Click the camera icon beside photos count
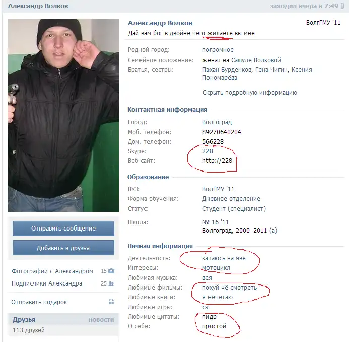Screen dimensions: 349x342 coord(111,271)
